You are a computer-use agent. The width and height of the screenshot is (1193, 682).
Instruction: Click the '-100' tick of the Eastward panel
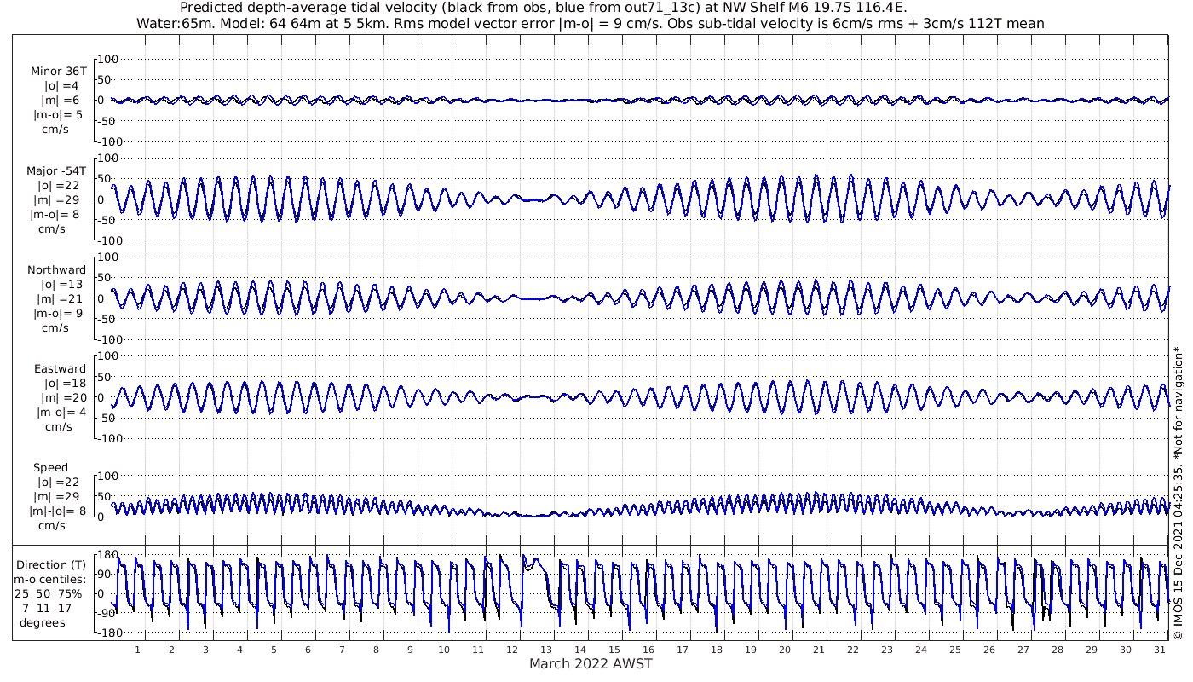tap(111, 438)
